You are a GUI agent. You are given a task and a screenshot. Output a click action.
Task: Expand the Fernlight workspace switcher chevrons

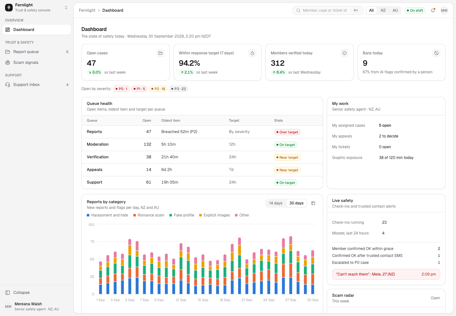pos(66,8)
